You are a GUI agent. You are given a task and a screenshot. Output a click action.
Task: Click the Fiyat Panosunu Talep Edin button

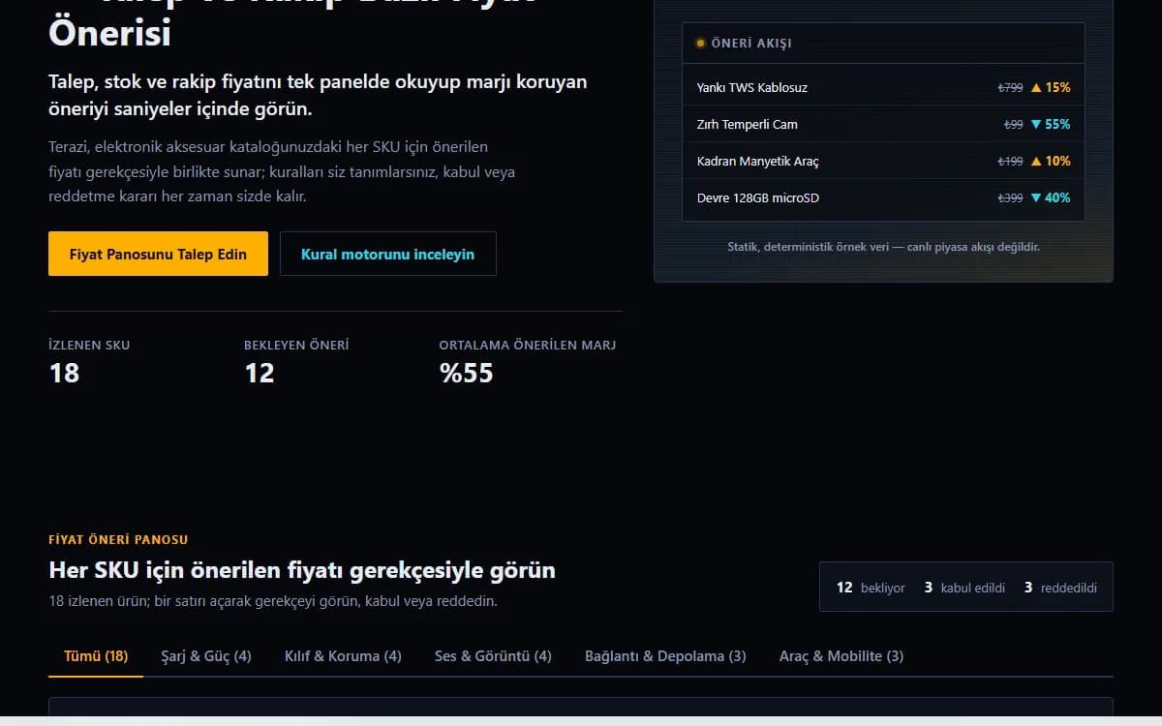tap(158, 254)
